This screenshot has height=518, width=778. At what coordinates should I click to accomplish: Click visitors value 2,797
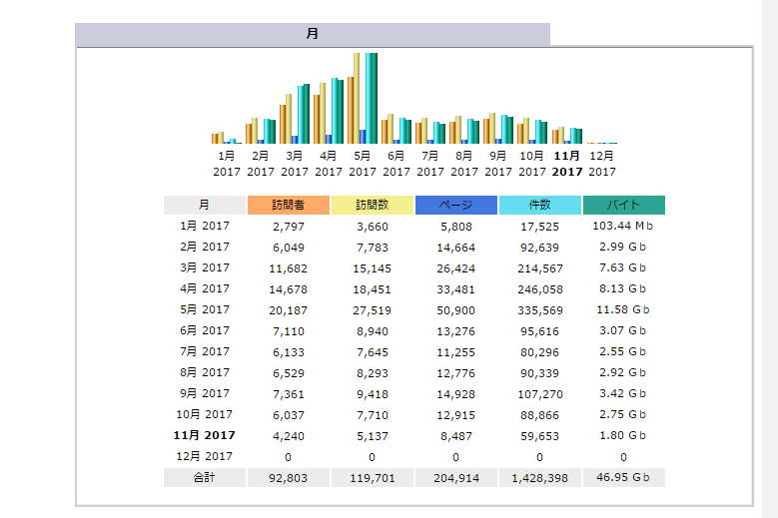289,227
